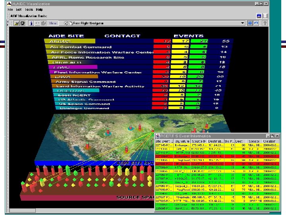This screenshot has width=286, height=215.
Task: Select event row 227060 in event table
Action: 217,175
